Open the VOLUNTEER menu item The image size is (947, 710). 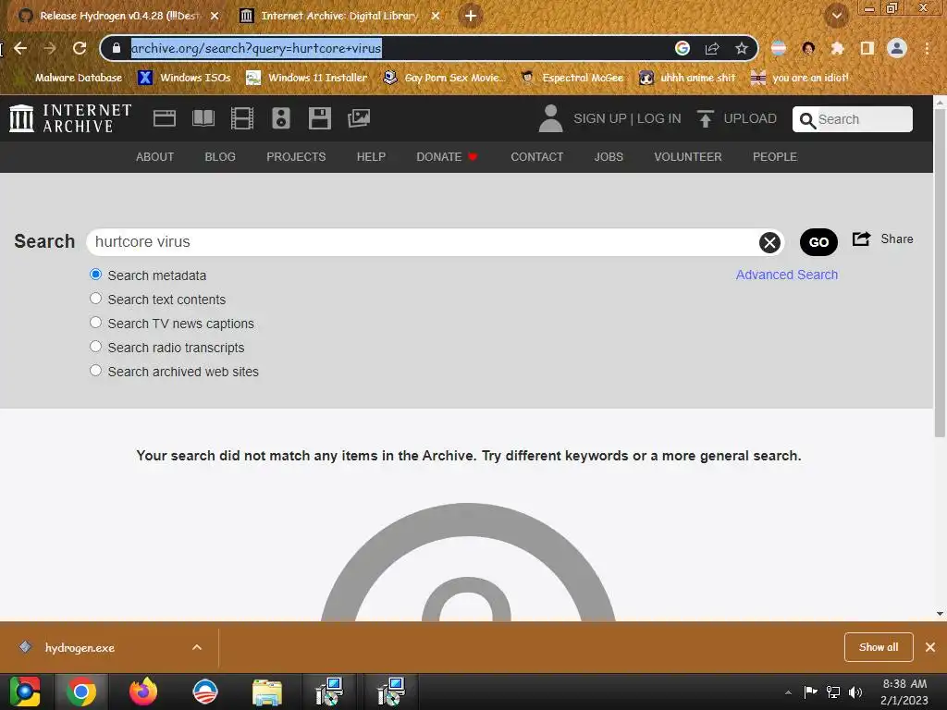click(687, 157)
